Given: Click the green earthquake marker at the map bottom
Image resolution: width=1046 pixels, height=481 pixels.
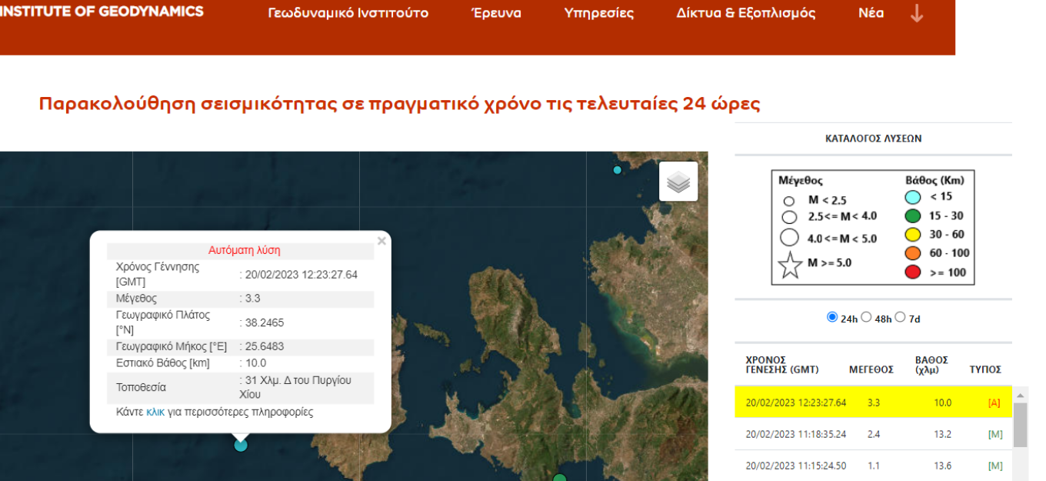Looking at the screenshot, I should tap(560, 478).
